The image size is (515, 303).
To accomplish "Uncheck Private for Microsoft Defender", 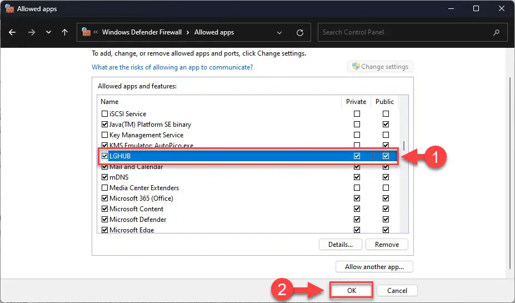I will pyautogui.click(x=357, y=219).
